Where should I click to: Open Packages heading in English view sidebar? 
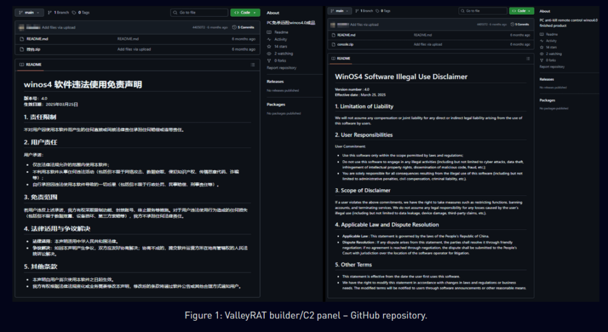[x=547, y=100]
